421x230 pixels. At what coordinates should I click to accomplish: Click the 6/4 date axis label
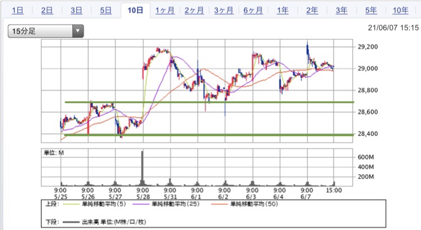[x=278, y=197]
